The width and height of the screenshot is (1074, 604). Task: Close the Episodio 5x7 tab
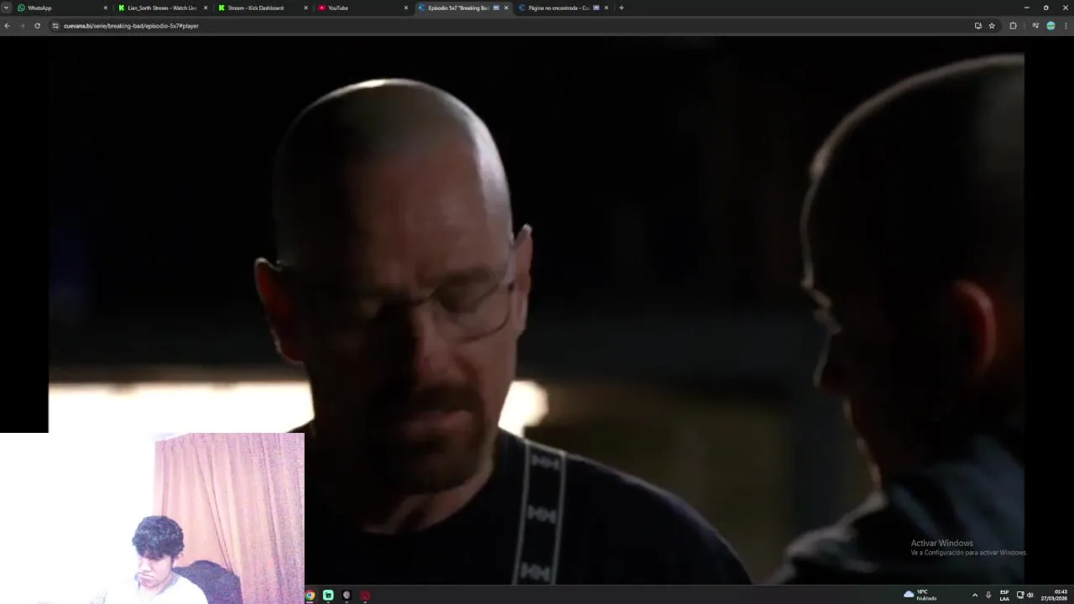point(506,8)
